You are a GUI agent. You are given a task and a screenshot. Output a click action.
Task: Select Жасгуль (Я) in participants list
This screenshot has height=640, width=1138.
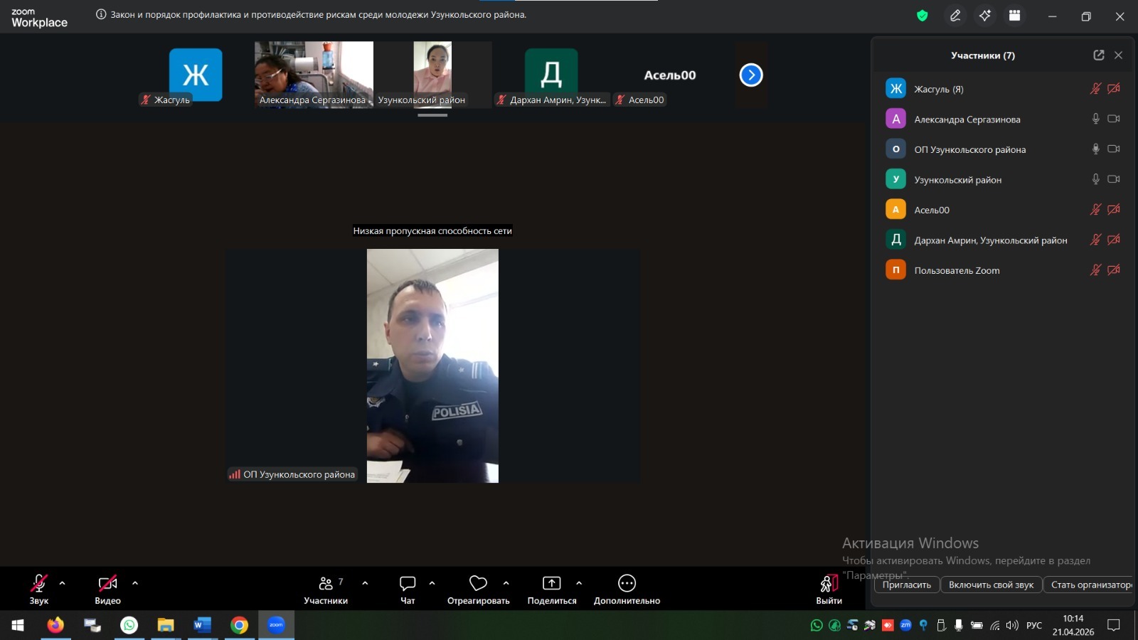939,89
